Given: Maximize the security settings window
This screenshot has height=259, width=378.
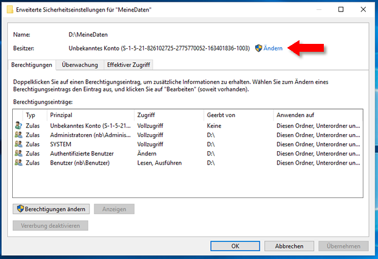Looking at the screenshot, I should pyautogui.click(x=340, y=9).
